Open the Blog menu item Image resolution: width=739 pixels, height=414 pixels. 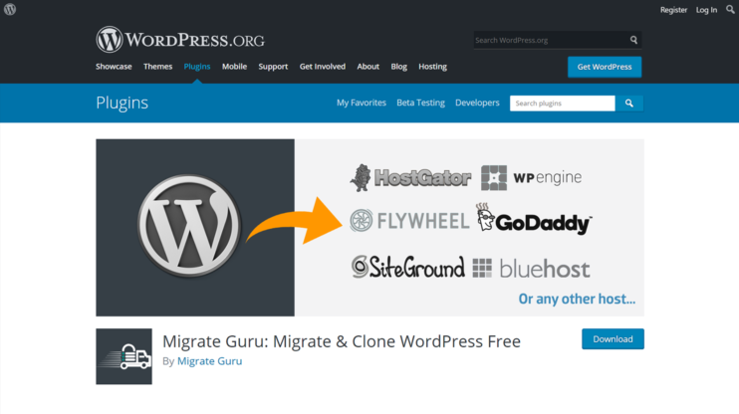398,67
